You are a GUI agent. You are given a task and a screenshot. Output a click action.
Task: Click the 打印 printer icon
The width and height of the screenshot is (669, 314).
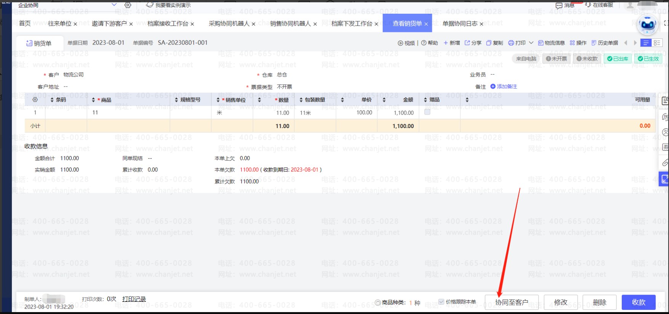(511, 43)
